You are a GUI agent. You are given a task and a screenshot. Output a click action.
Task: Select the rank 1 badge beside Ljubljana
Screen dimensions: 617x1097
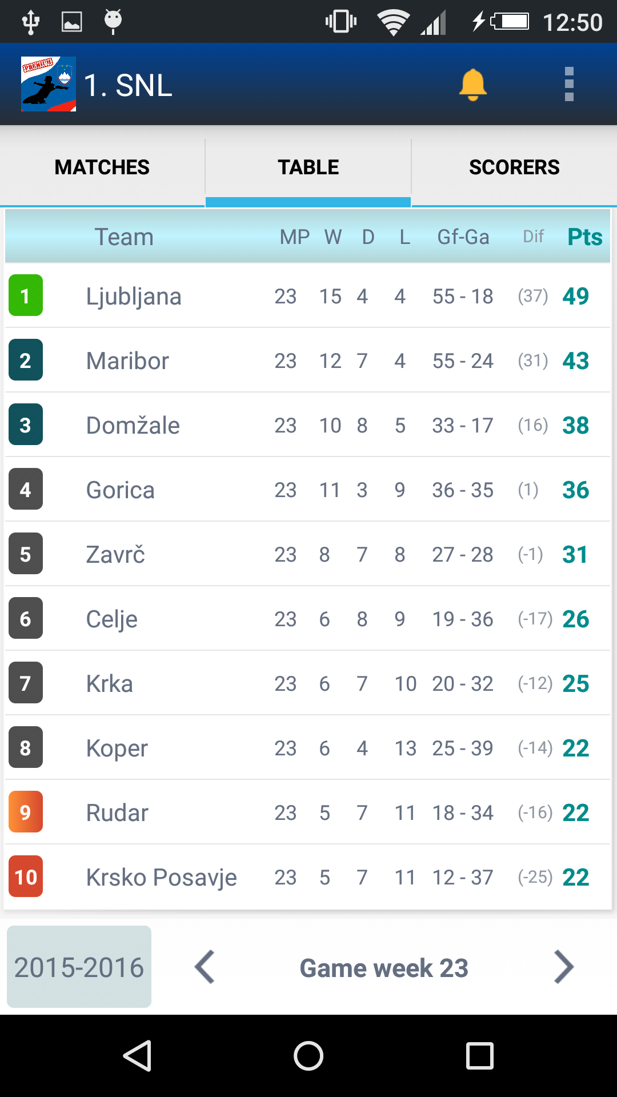(25, 296)
